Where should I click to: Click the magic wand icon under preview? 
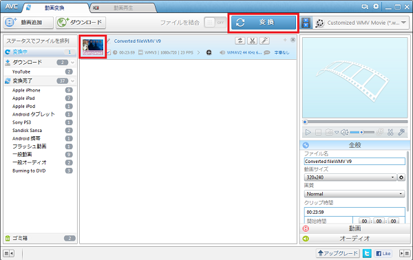click(x=401, y=132)
